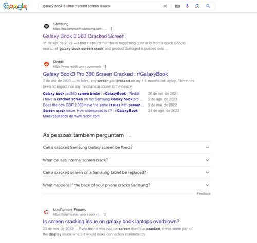Click the 'MacRumors Forums' site name
The height and width of the screenshot is (243, 257).
[69, 210]
